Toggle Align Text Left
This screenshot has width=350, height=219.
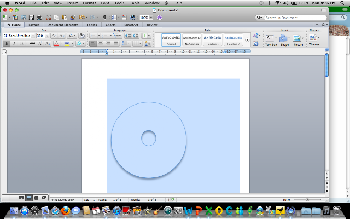[92, 43]
